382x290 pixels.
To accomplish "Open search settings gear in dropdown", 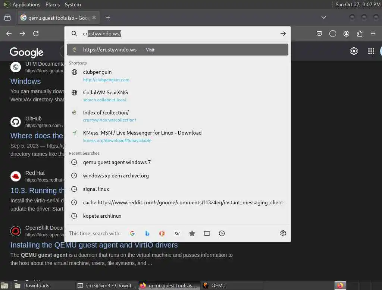I will 283,233.
